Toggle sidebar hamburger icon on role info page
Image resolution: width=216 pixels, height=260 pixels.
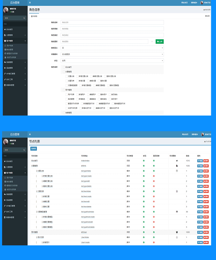tap(30, 3)
